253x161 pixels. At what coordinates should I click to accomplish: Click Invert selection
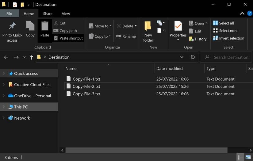(x=228, y=38)
